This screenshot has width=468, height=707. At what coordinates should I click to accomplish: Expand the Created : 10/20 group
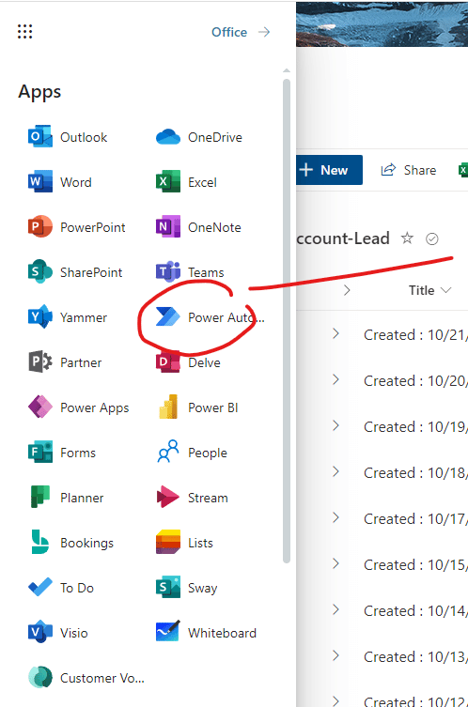[x=335, y=379]
